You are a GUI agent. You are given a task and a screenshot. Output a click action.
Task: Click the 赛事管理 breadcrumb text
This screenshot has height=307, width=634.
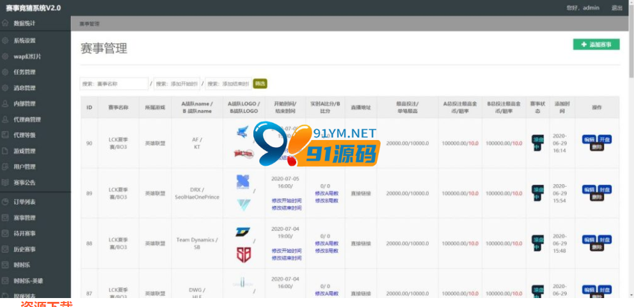89,24
